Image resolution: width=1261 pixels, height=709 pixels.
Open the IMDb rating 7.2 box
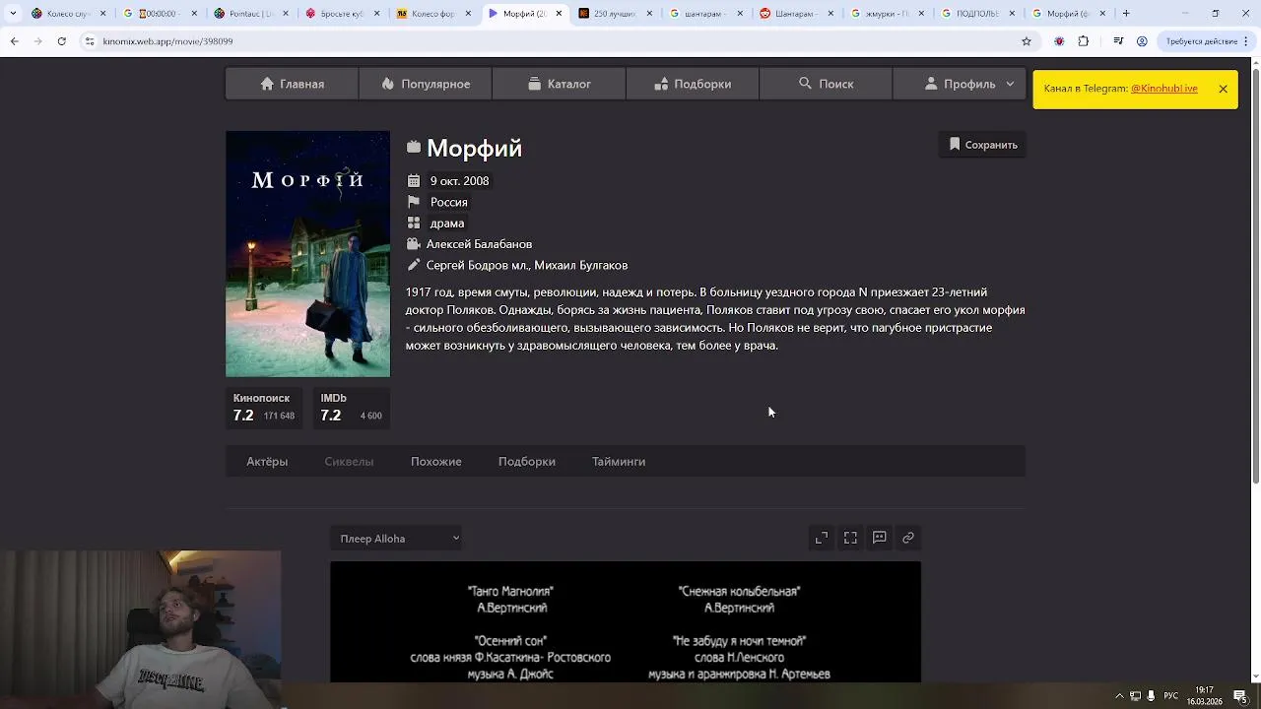coord(352,408)
